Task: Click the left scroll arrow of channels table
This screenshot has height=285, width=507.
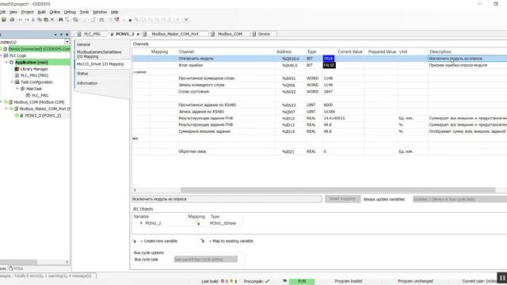Action: coord(135,190)
